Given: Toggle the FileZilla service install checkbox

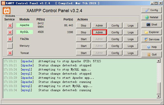Looking at the screenshot, I should point(10,39).
